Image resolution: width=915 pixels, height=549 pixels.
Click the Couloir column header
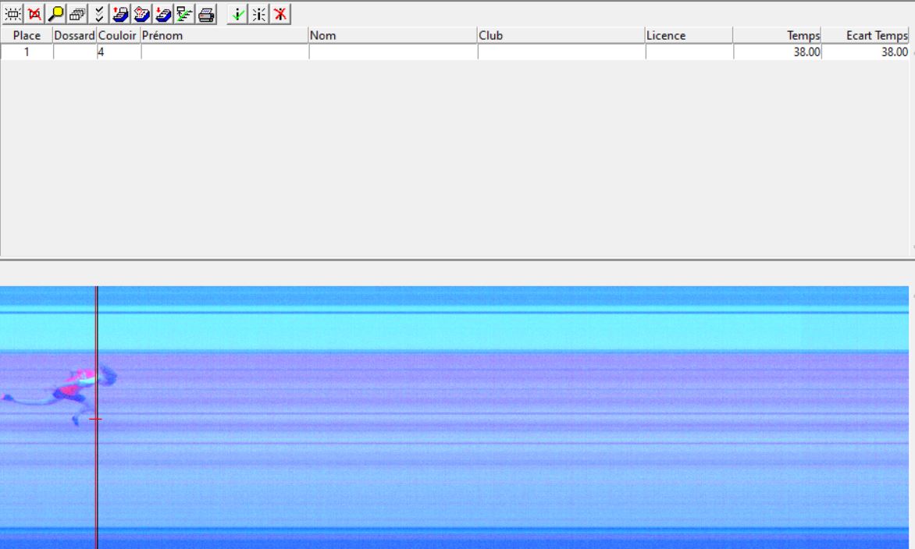point(119,36)
